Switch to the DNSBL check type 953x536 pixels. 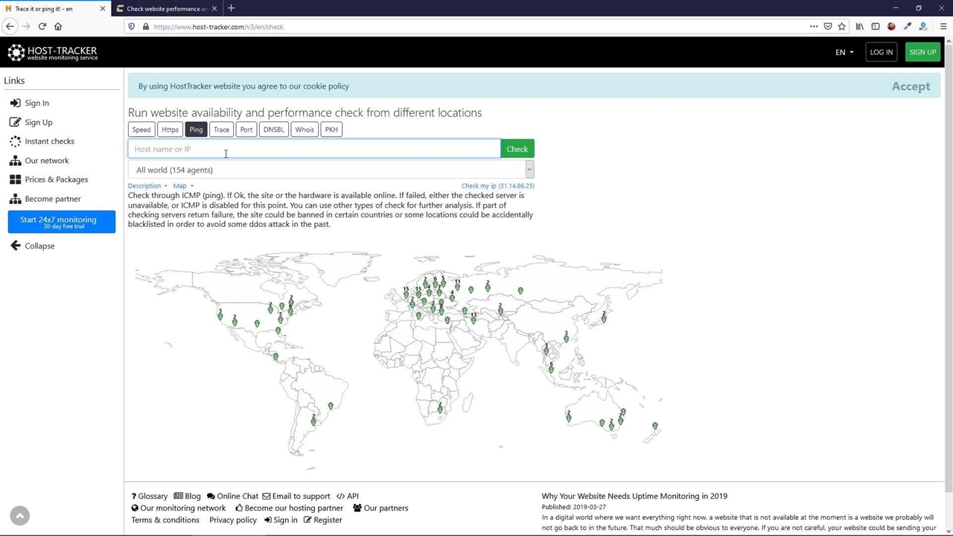pos(273,130)
